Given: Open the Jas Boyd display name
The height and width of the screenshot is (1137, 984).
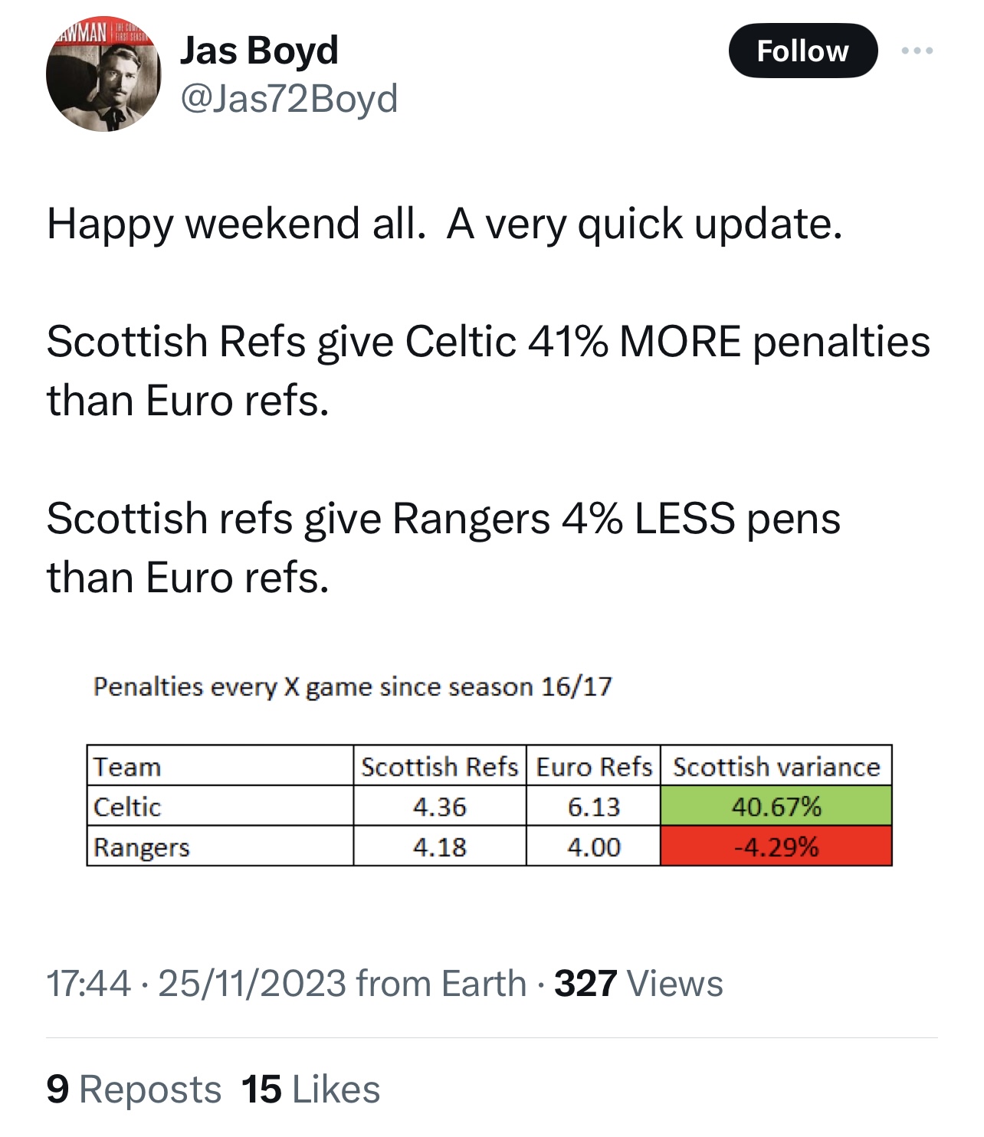Looking at the screenshot, I should (259, 51).
